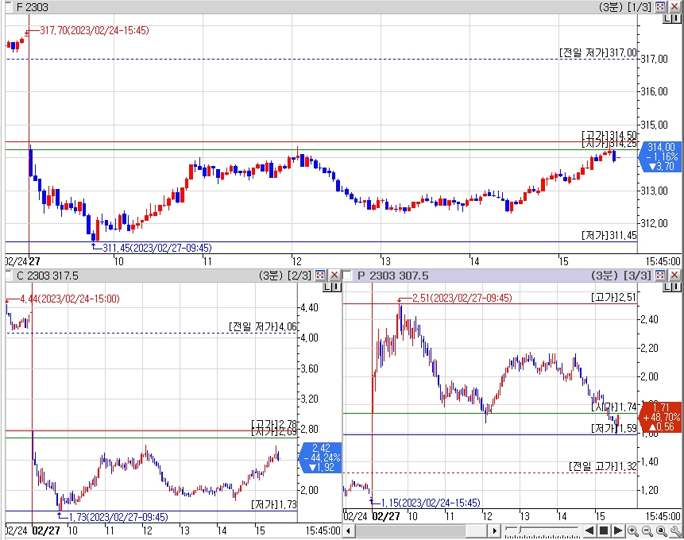Click the 1.73 low marker label in C chart
The width and height of the screenshot is (684, 540).
click(118, 517)
